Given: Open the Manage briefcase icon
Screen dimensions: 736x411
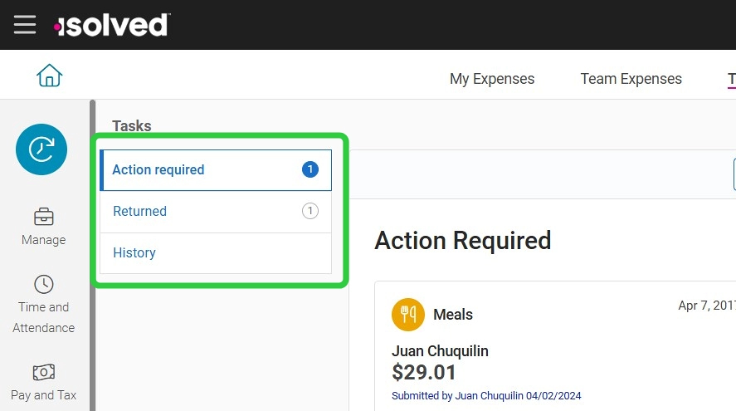Looking at the screenshot, I should click(x=44, y=217).
